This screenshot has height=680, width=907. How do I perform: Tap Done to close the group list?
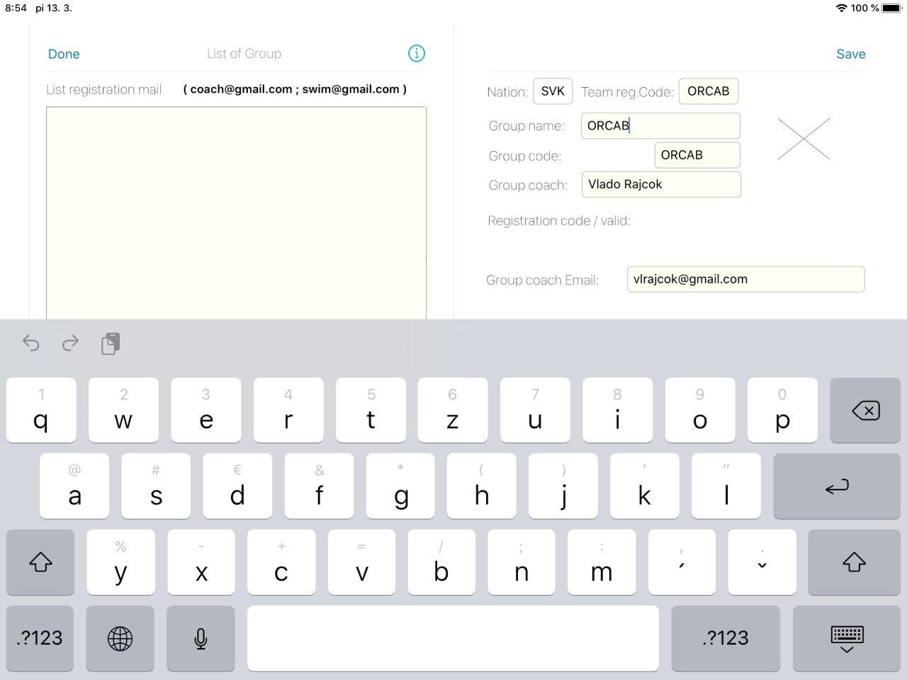pyautogui.click(x=64, y=54)
